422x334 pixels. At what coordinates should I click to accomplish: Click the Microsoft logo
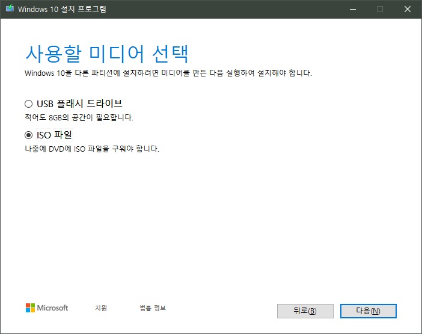[47, 308]
